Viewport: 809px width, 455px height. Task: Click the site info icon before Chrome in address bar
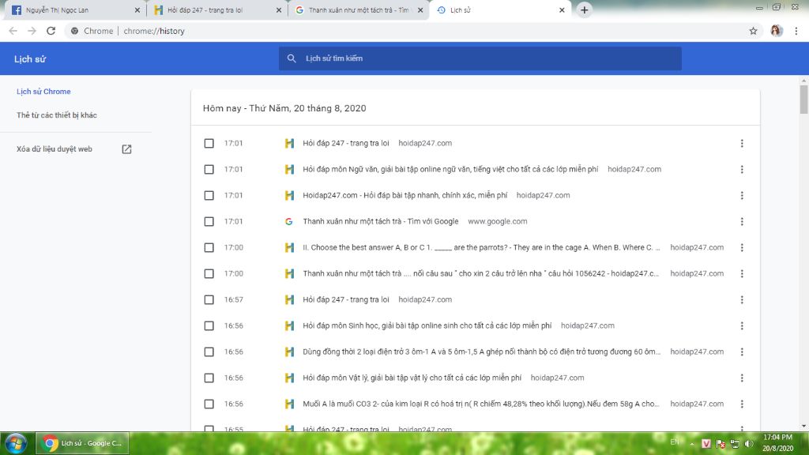75,31
